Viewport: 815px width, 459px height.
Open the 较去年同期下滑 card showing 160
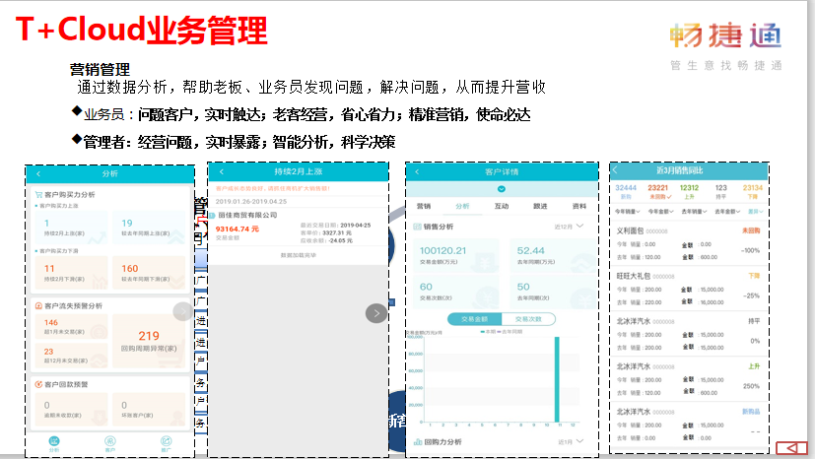point(149,273)
